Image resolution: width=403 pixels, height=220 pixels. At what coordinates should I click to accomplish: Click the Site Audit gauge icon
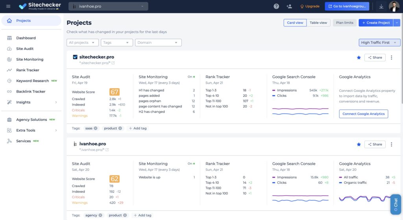click(9, 48)
